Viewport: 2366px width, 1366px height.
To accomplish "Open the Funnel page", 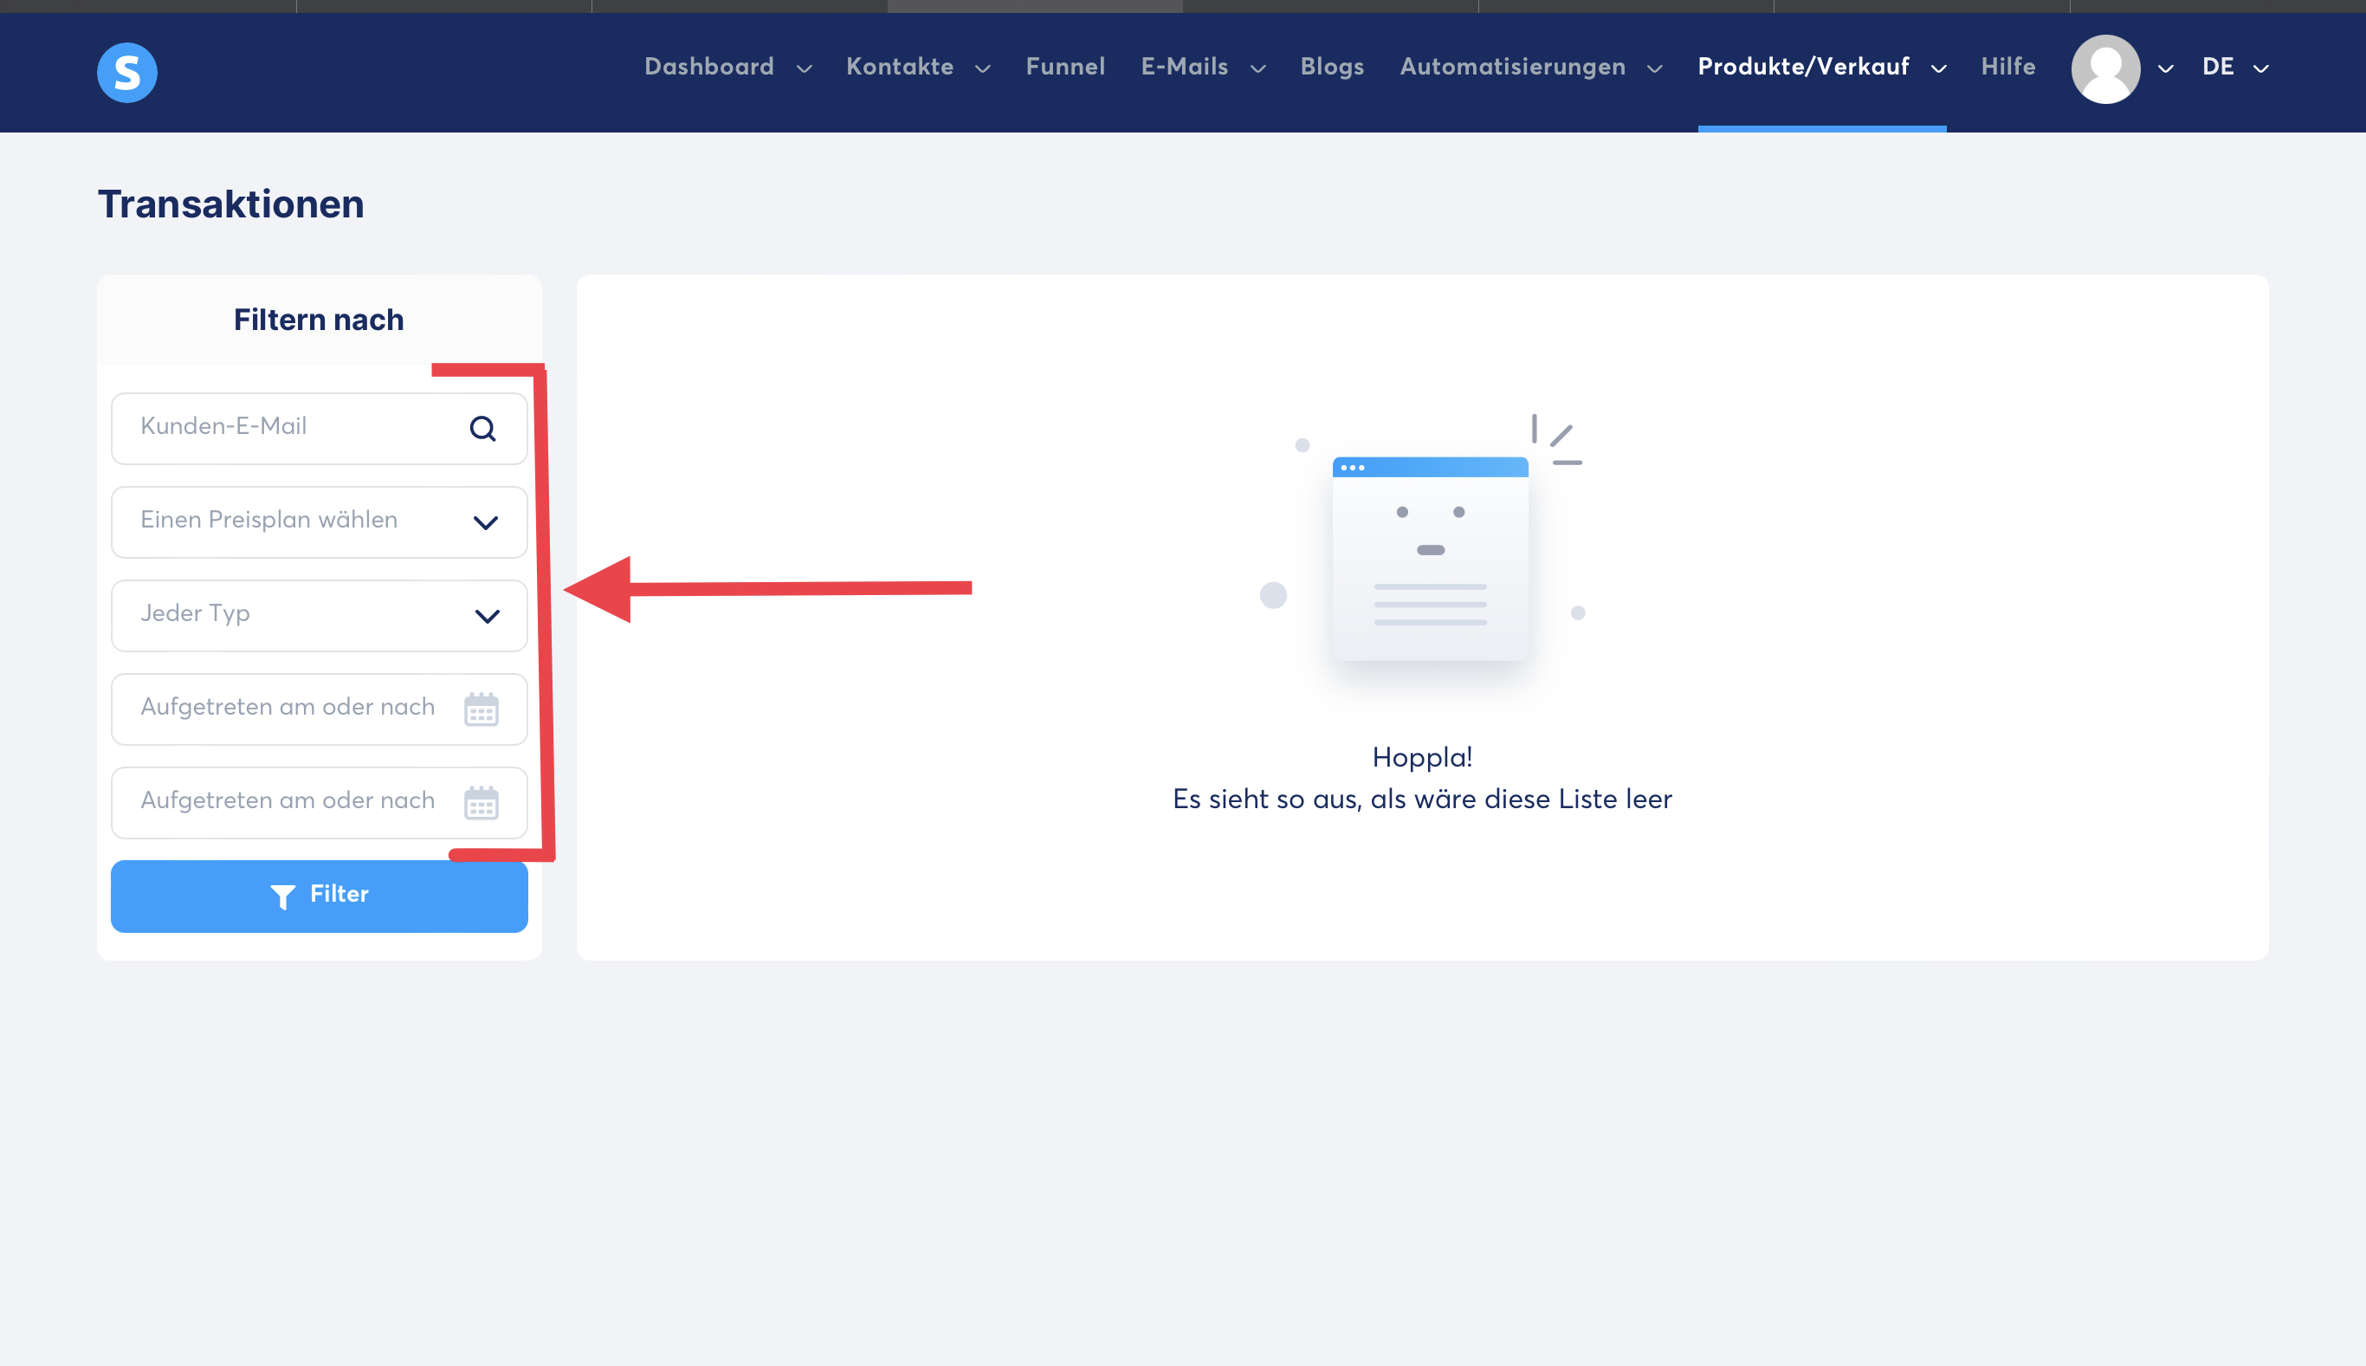I will click(1065, 68).
